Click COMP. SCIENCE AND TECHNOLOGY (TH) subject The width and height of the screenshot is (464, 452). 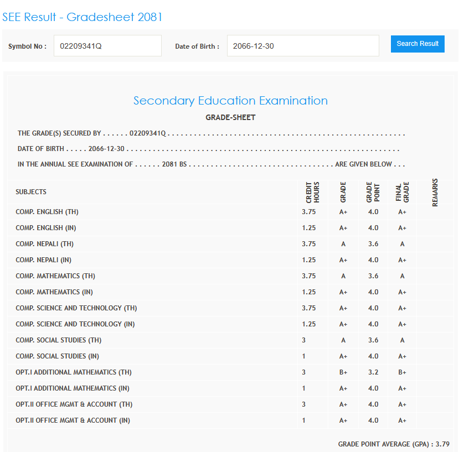point(76,308)
